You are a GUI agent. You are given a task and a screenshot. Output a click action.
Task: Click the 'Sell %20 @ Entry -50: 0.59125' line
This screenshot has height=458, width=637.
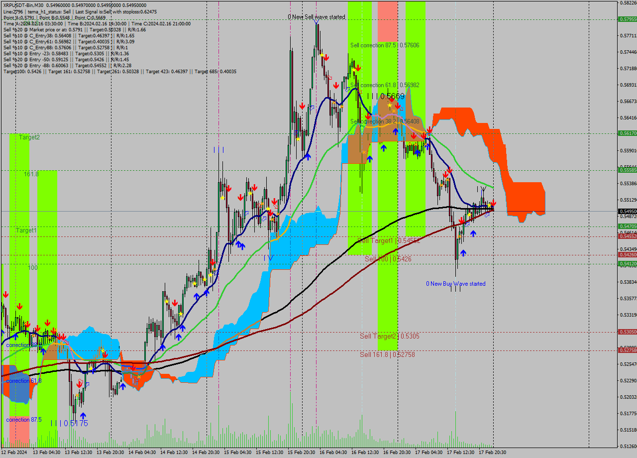click(66, 60)
